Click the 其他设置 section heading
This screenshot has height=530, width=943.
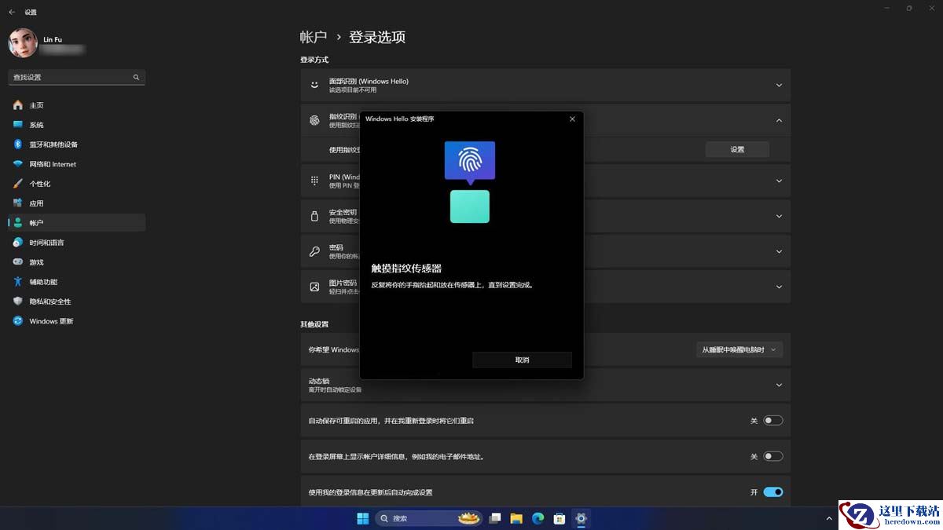pos(314,324)
